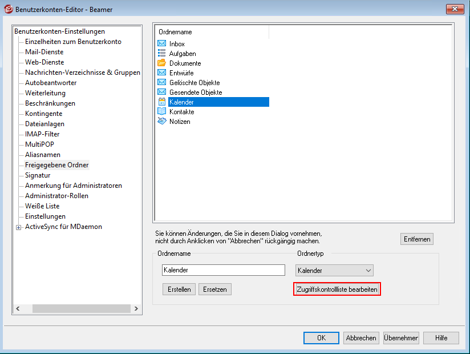
Task: Click the Entwürfe mail icon
Action: coord(161,73)
